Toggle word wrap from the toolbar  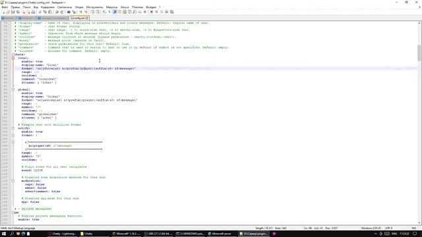(x=104, y=12)
